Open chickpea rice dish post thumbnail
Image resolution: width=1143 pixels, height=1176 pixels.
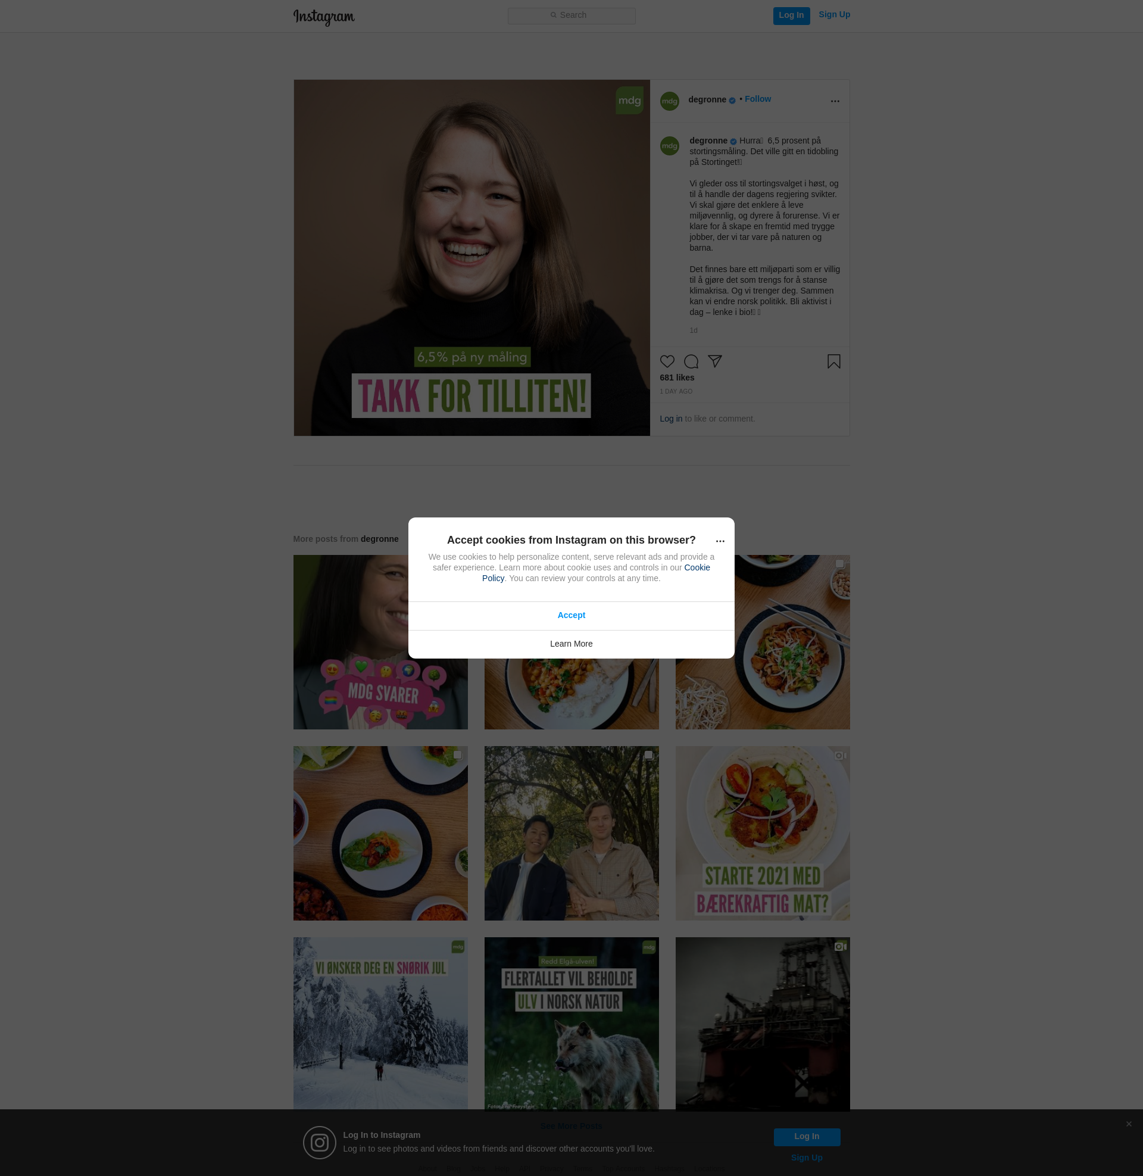point(571,694)
